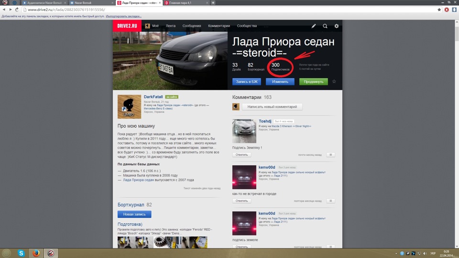Click the Windows Start orb
459x258 pixels.
point(6,253)
